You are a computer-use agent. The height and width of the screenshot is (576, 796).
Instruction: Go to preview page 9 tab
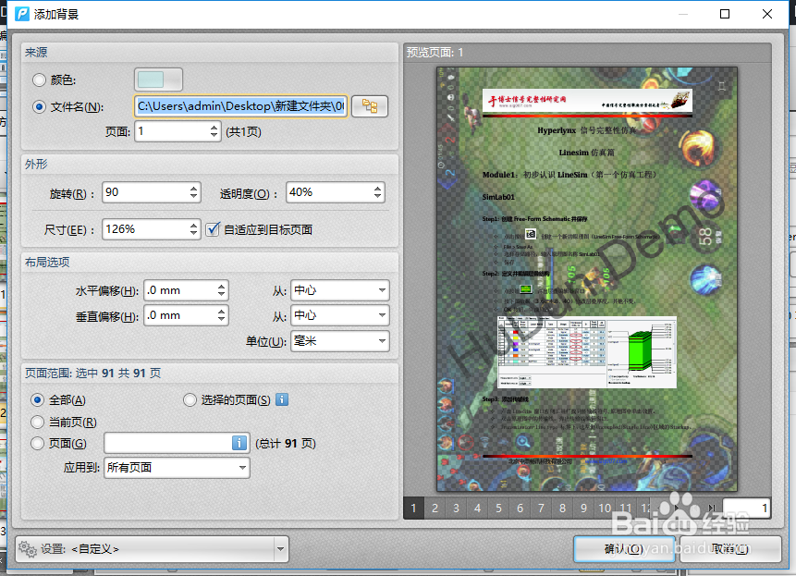click(x=583, y=508)
